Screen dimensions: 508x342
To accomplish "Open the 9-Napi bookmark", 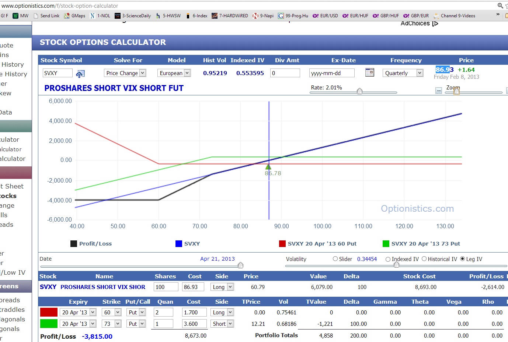I will [x=263, y=15].
